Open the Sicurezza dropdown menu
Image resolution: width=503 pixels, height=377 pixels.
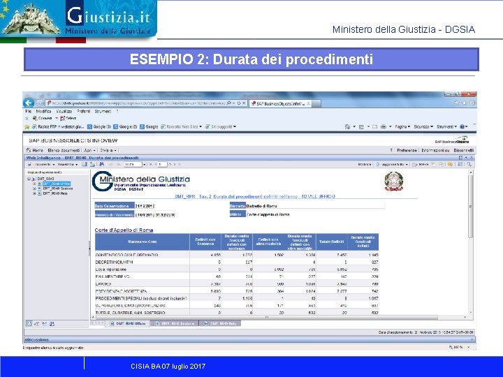pos(423,127)
